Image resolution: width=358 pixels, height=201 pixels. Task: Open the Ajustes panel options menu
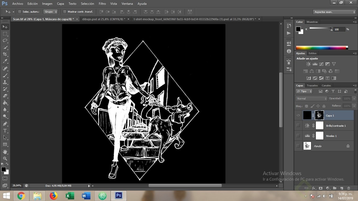pos(355,53)
